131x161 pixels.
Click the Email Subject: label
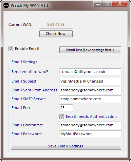coord(24,81)
